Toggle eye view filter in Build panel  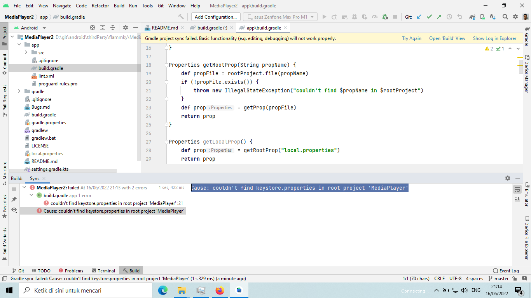[14, 210]
